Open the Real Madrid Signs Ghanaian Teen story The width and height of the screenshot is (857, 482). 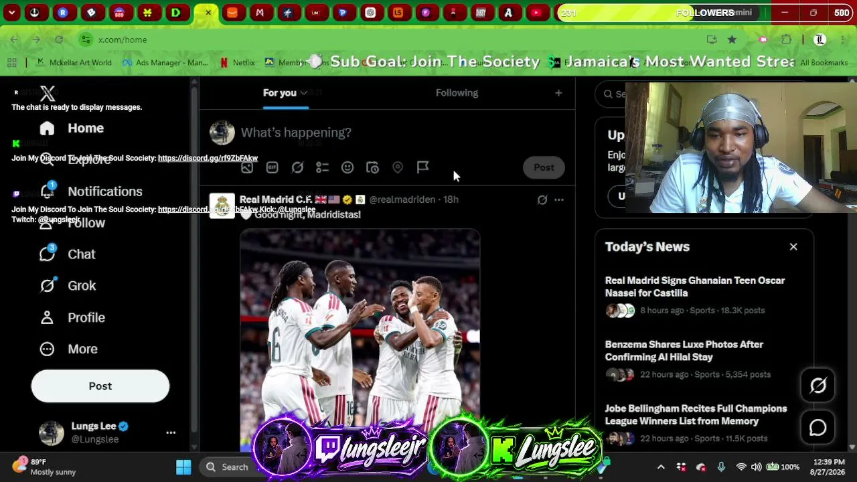[695, 287]
